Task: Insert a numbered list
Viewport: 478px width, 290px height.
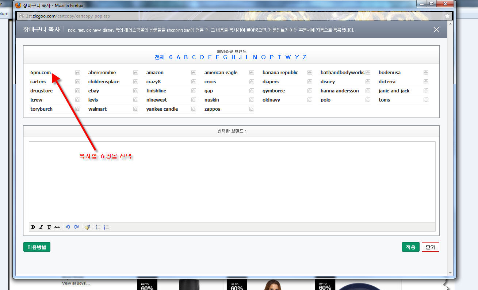Action: pos(106,227)
